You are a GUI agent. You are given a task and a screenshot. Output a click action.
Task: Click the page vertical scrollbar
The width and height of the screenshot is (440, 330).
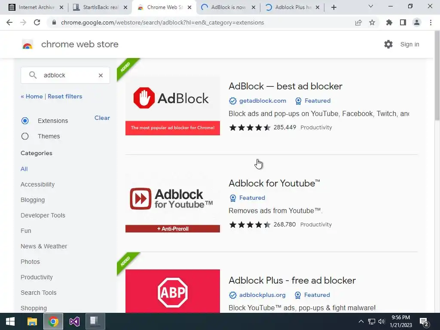[x=437, y=76]
